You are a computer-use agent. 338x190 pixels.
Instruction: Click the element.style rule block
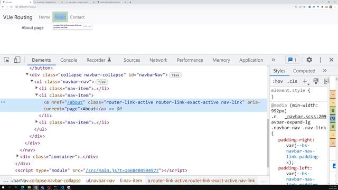299,93
